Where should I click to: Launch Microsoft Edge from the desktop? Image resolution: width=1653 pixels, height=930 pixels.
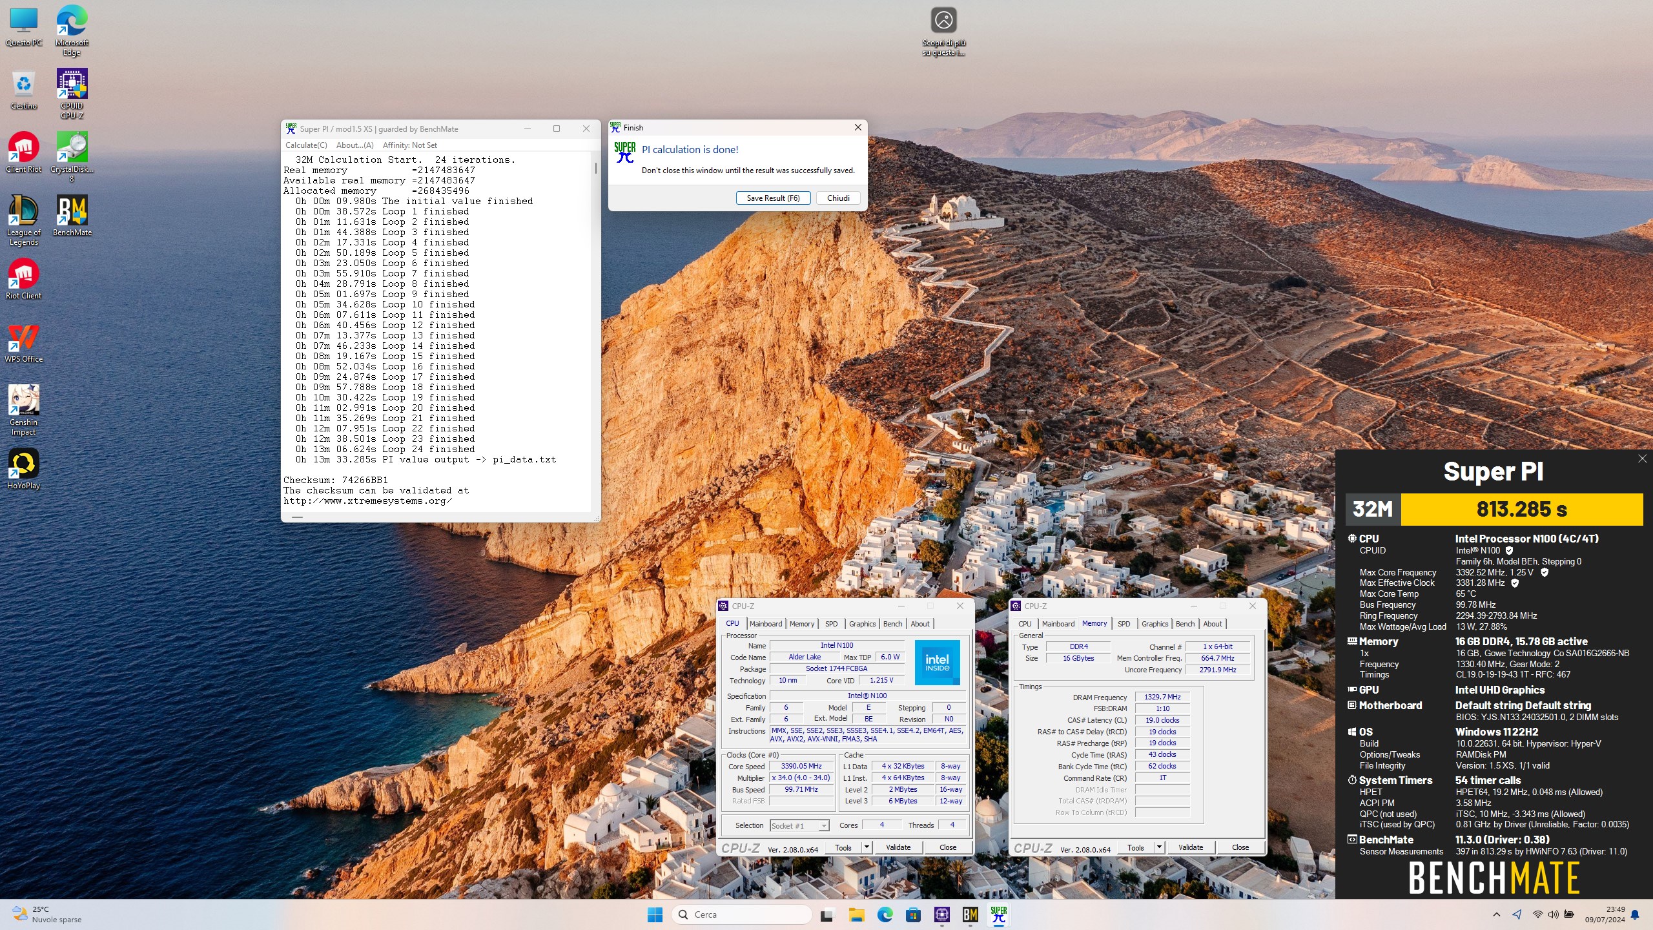[72, 30]
